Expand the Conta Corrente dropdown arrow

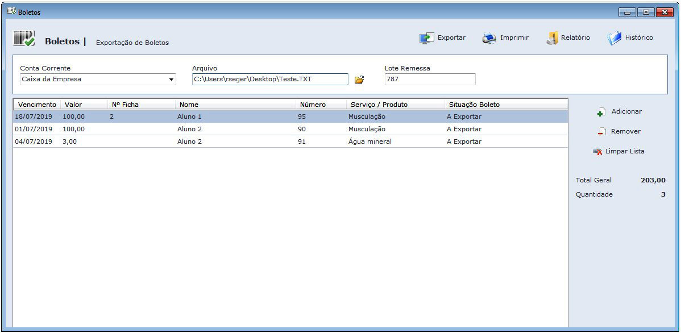[172, 80]
